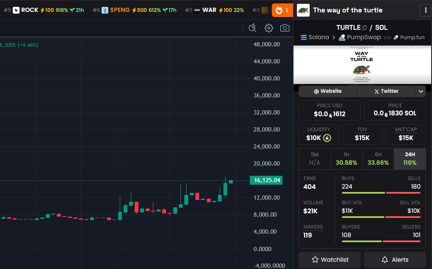432x269 pixels.
Task: Click the FDV $15K box
Action: tap(362, 134)
